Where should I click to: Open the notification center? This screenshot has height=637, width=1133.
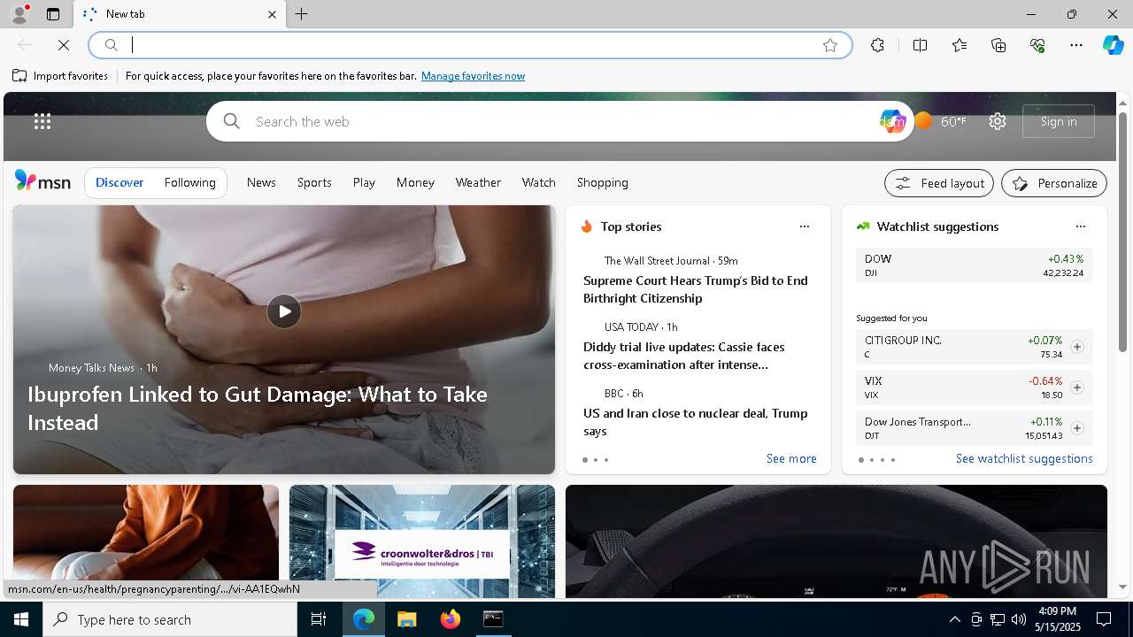click(1104, 619)
